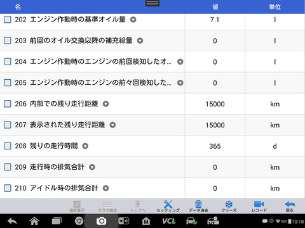Show options for 210 アイドル時の排気合計
305x228 pixels.
point(105,188)
